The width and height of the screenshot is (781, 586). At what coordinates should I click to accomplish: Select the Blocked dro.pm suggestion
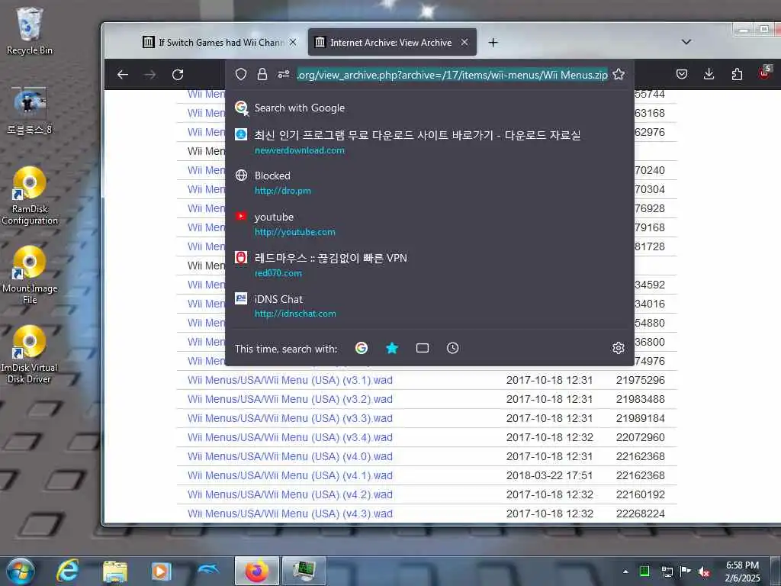(429, 183)
